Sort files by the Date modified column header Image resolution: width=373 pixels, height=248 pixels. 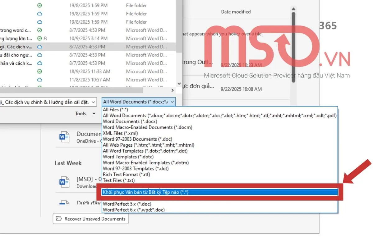(x=236, y=11)
